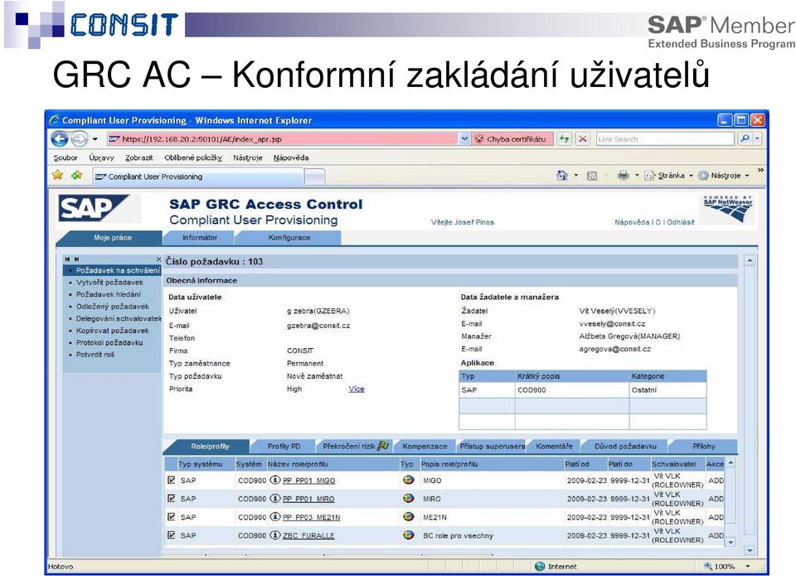Add to favorites with the star-plus icon
This screenshot has height=576, width=796.
(76, 175)
